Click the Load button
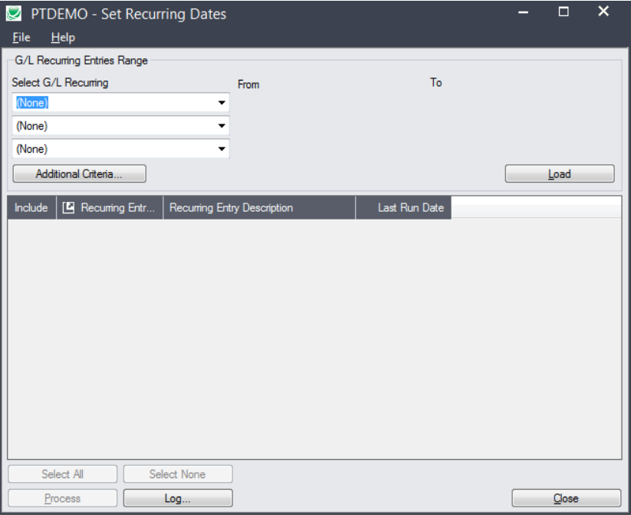Screen dimensions: 631x515 pyautogui.click(x=560, y=173)
